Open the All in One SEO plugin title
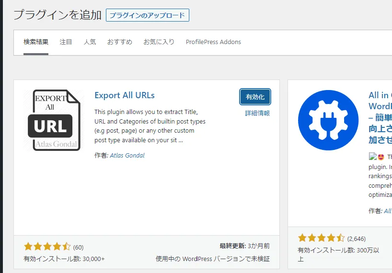This screenshot has height=273, width=392. [x=380, y=117]
